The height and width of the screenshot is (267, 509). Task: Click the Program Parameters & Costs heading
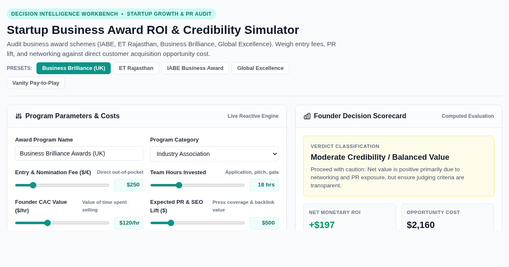(73, 116)
